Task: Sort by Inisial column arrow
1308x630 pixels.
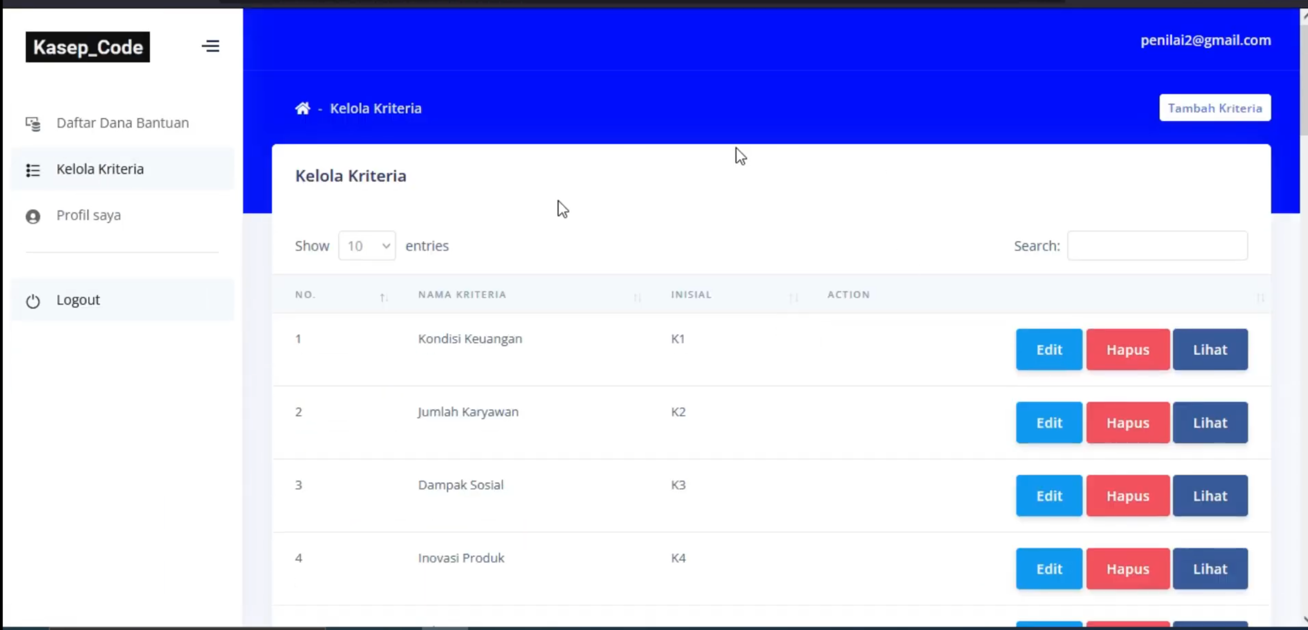Action: point(794,297)
